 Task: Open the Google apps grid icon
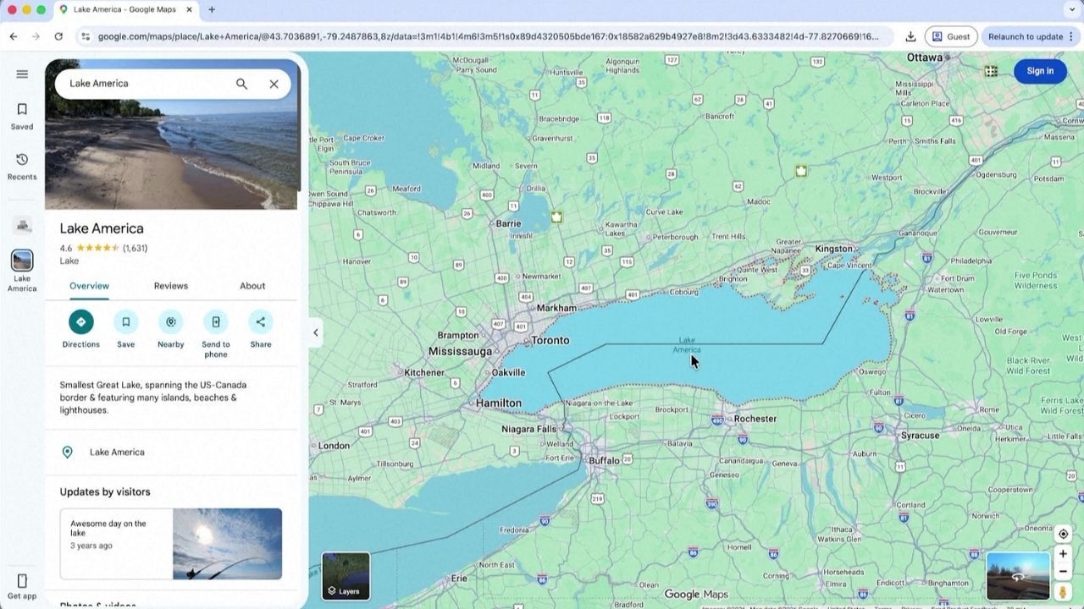tap(991, 71)
